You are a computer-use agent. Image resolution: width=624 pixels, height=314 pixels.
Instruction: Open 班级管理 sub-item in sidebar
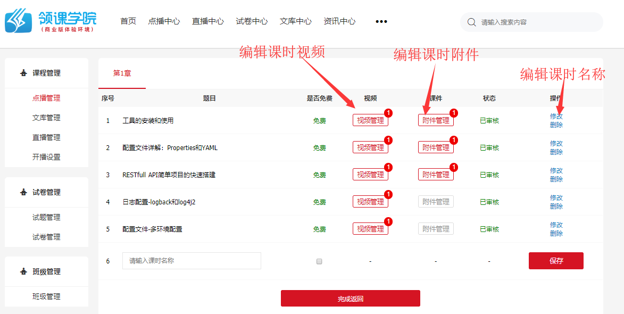[x=46, y=296]
